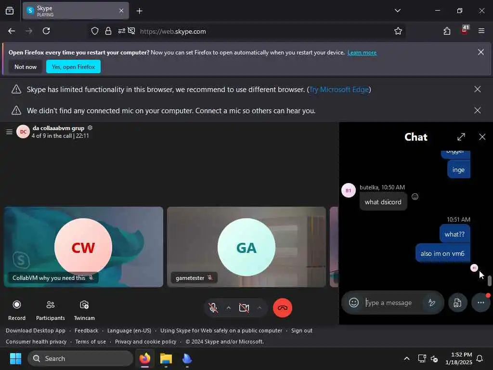Close the Firefox startup notification bar
Viewport: 493px width, 370px height.
tap(481, 52)
